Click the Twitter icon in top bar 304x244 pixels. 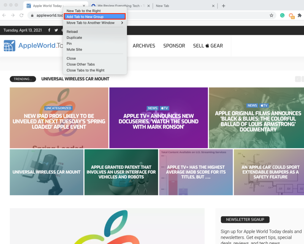pos(56,30)
